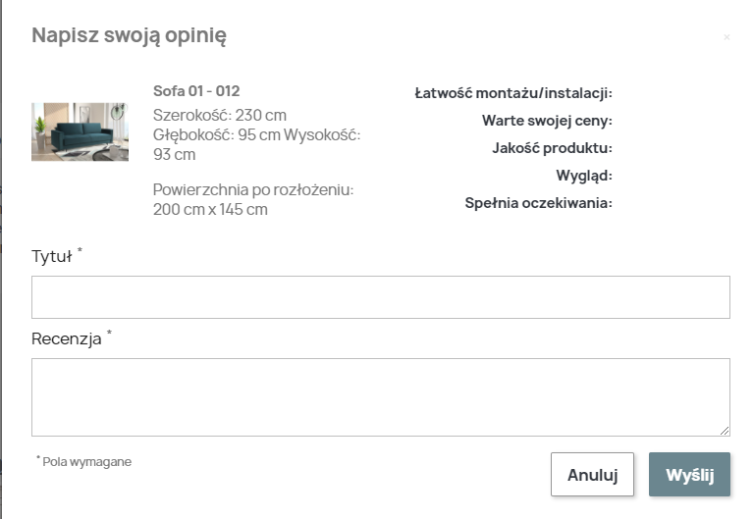The image size is (753, 519).
Task: Close the review dialog with the X
Action: click(x=726, y=37)
